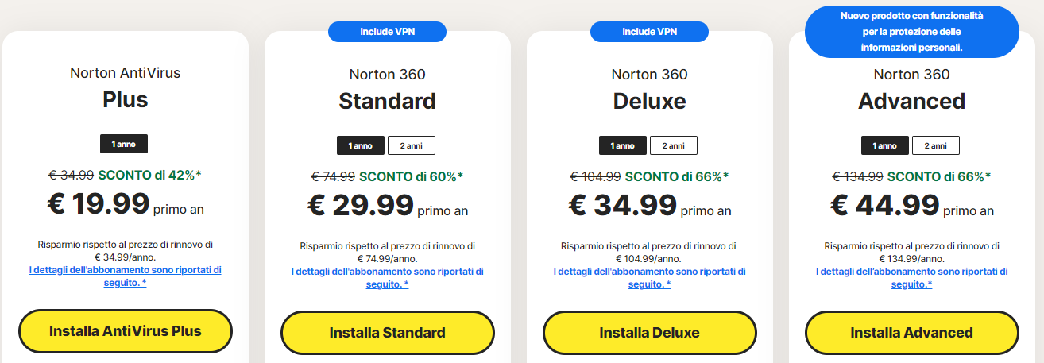
Task: Open subscription details link under Deluxe plan
Action: click(x=650, y=277)
